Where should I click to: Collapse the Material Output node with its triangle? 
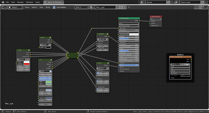coord(151,17)
